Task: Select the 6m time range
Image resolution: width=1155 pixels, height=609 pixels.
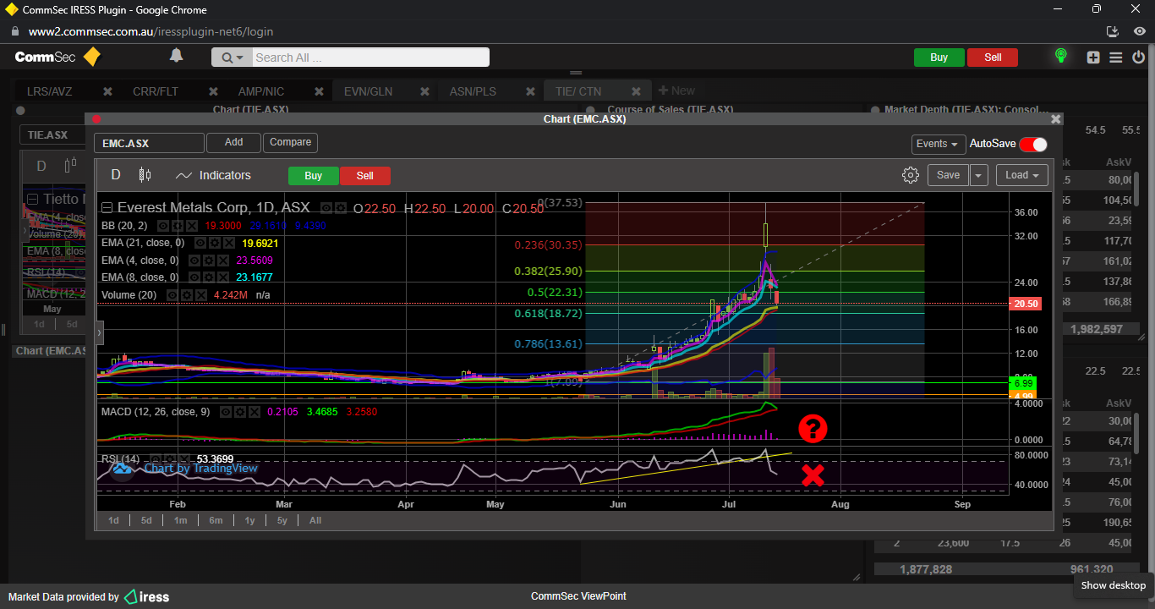Action: [216, 520]
